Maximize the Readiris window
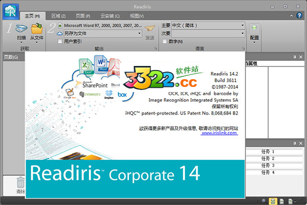This screenshot has height=205, width=307. 286,7
